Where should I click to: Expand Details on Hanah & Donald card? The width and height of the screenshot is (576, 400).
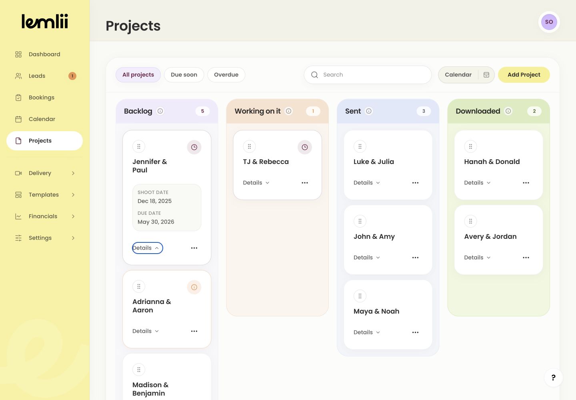click(x=477, y=183)
